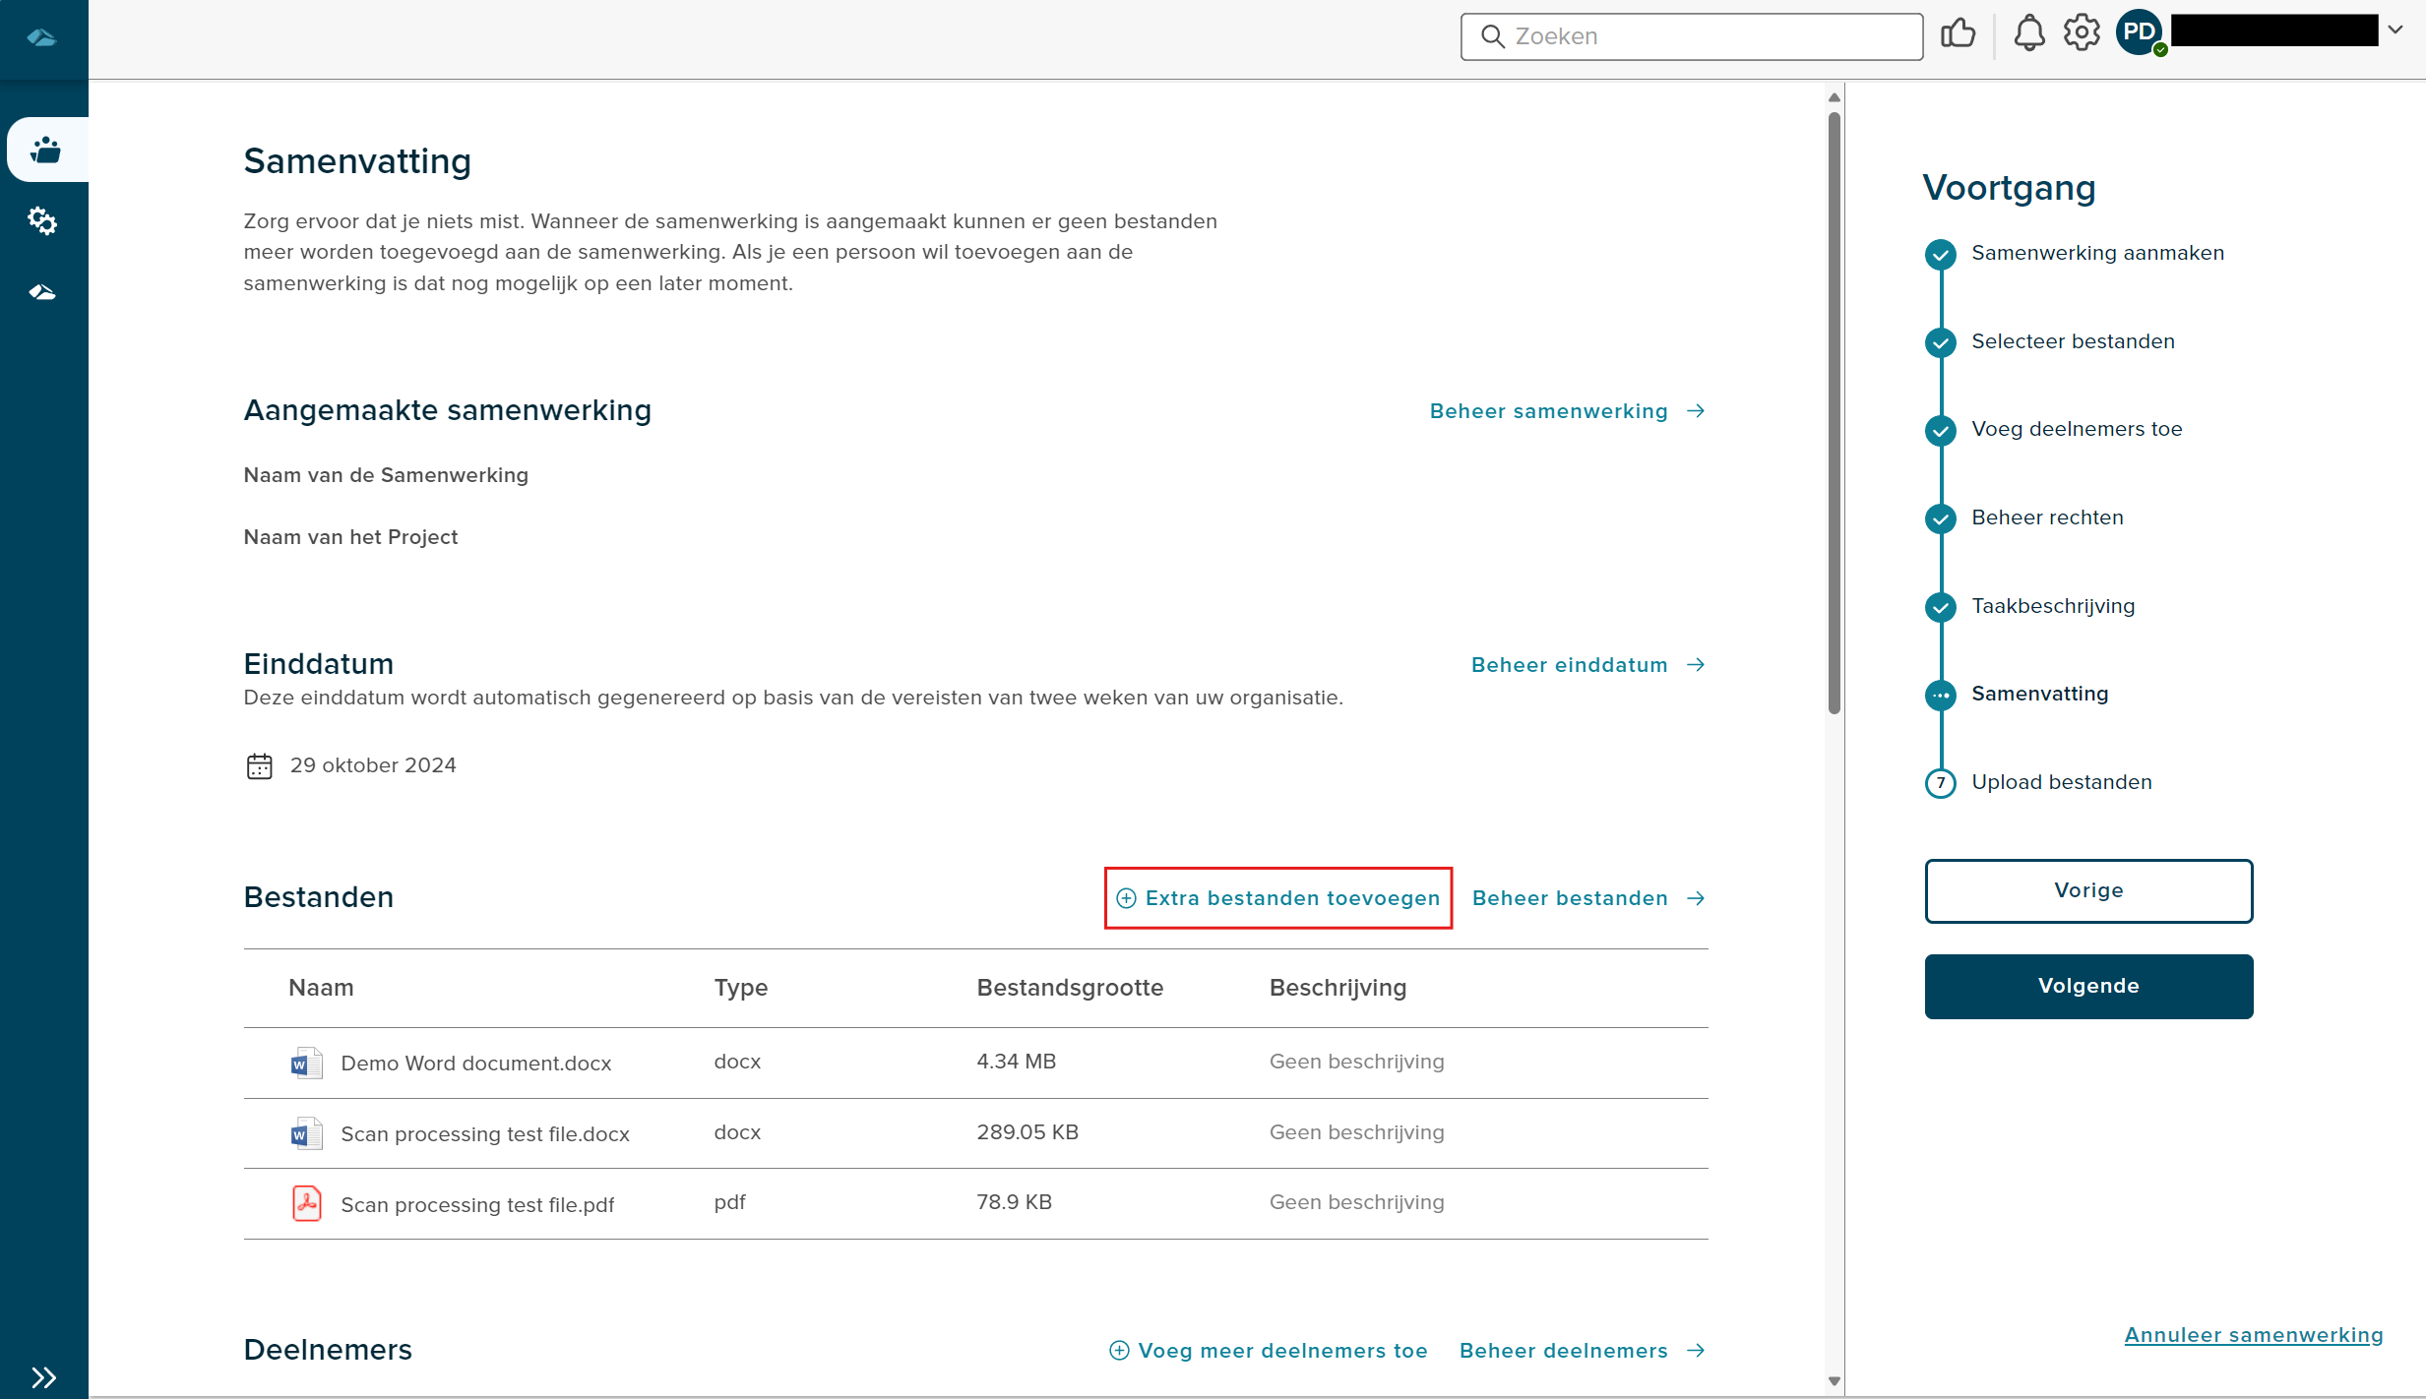This screenshot has width=2426, height=1399.
Task: Click the arrow icon after Beheer einddatum
Action: pyautogui.click(x=1696, y=665)
